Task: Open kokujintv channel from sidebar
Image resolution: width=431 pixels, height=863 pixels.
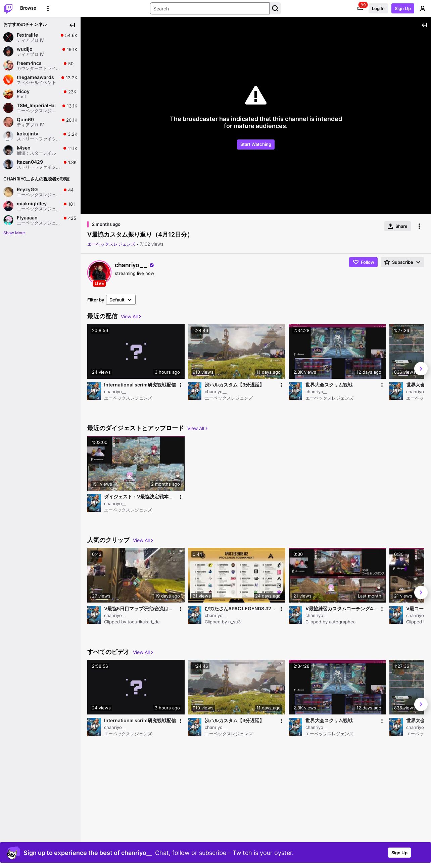Action: [x=40, y=136]
